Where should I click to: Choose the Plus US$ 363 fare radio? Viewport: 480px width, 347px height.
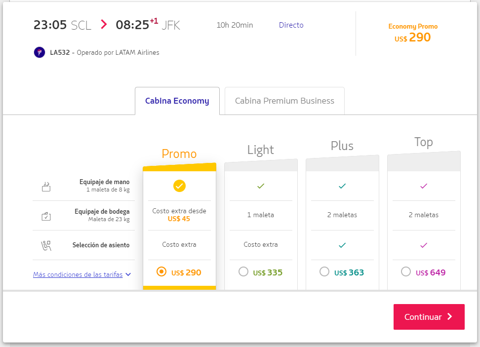(x=324, y=272)
